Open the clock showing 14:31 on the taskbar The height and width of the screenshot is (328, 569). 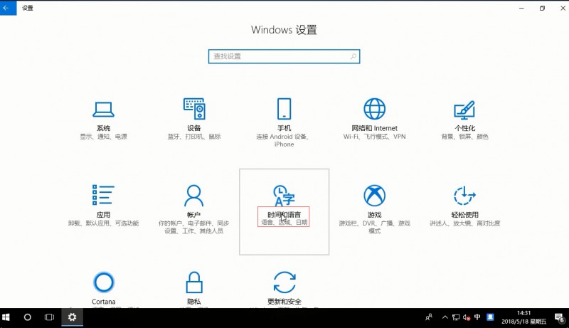523,317
